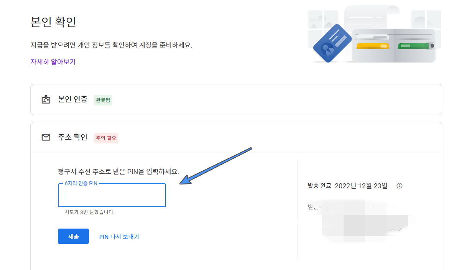
Task: Click the 주의 필요 warning badge
Action: coord(106,138)
